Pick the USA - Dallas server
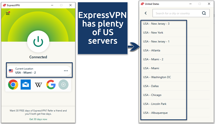Viewport: 215px width, 124px height. point(151,86)
